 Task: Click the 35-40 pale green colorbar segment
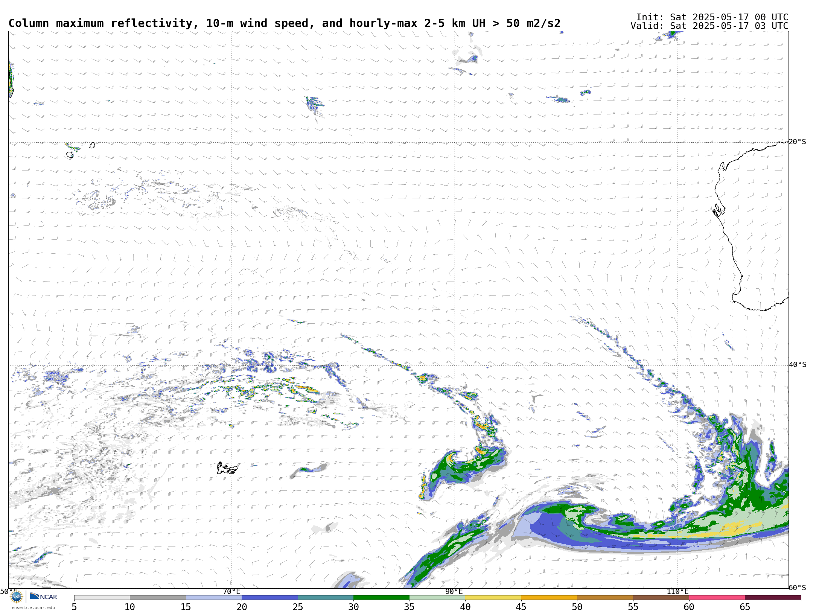(x=437, y=598)
